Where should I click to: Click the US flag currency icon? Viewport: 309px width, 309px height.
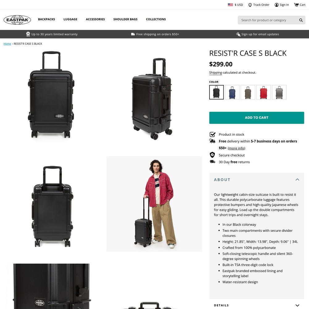[x=230, y=5]
